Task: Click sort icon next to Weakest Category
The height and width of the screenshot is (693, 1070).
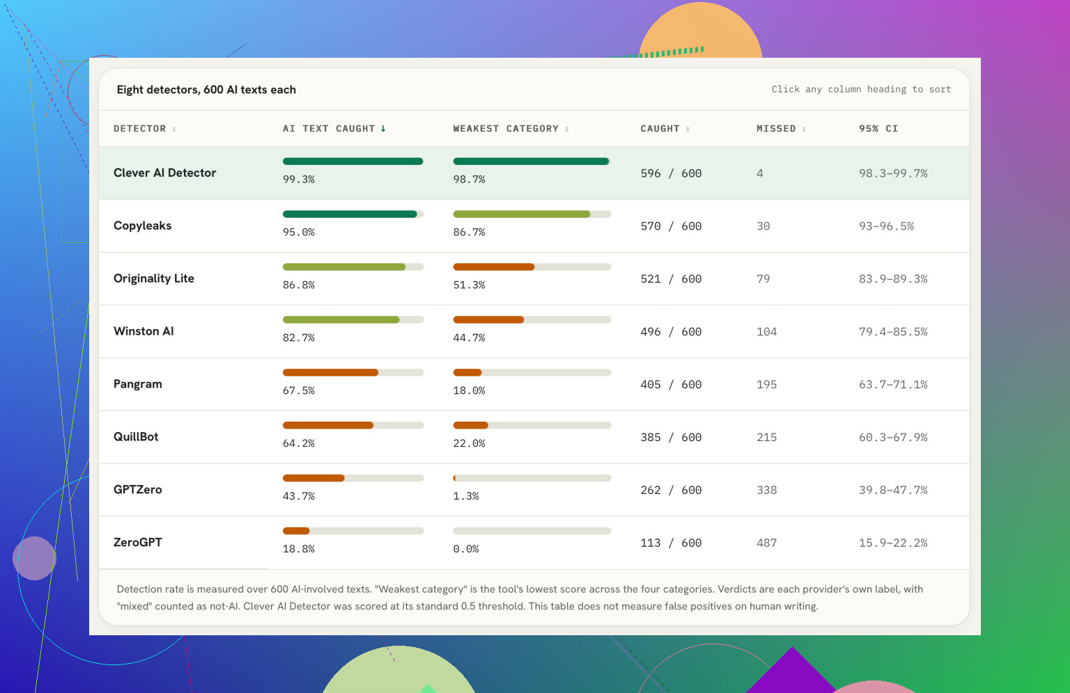Action: [x=567, y=129]
